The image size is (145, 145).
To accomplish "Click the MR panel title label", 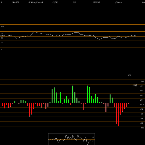I will pyautogui.click(x=129, y=75).
